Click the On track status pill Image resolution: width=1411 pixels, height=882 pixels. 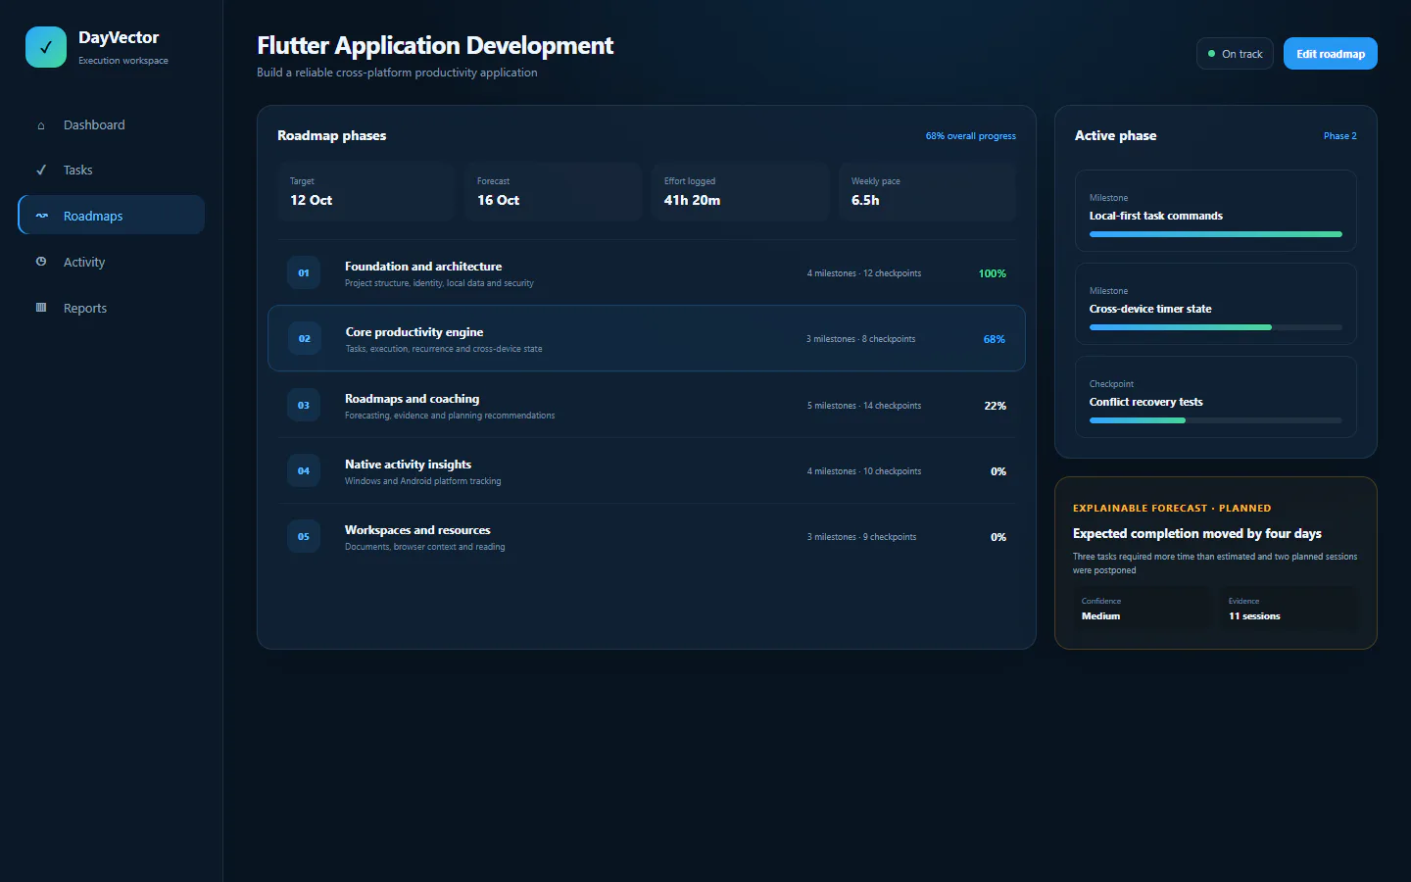[1235, 54]
